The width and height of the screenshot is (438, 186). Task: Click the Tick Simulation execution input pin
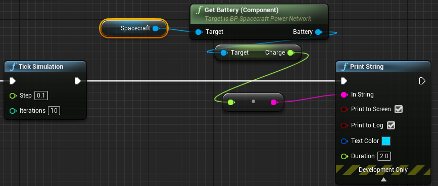(x=13, y=81)
